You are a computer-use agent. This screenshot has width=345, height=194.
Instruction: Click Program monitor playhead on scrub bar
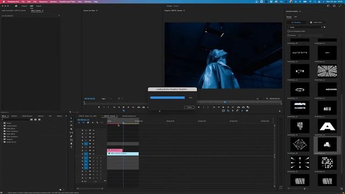(225, 102)
